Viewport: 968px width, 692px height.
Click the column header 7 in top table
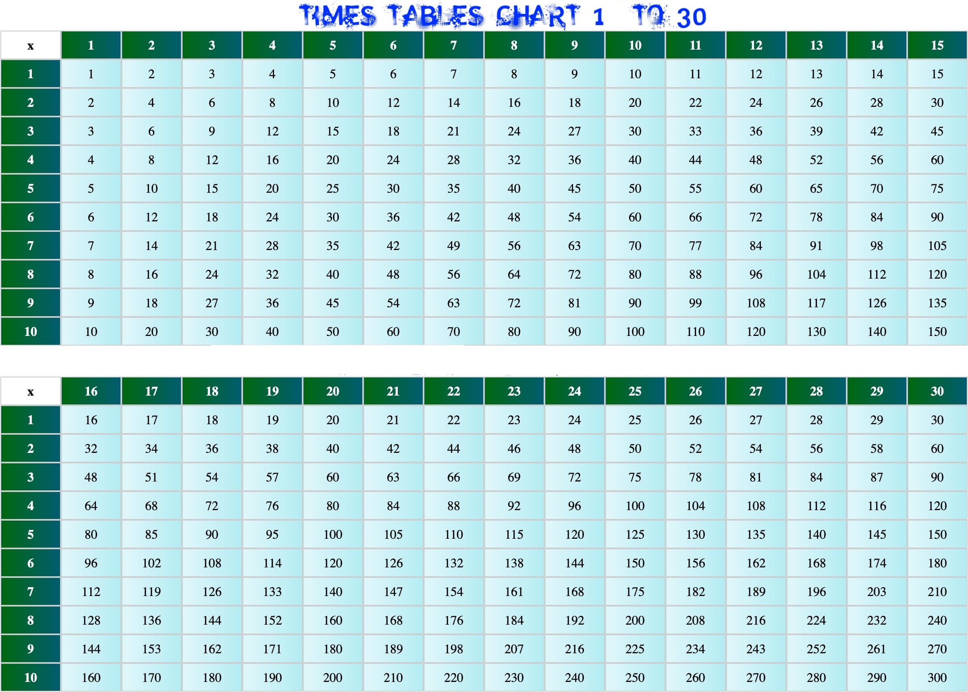pyautogui.click(x=453, y=45)
